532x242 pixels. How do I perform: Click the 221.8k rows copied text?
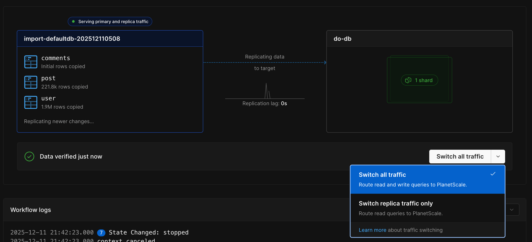pyautogui.click(x=65, y=87)
